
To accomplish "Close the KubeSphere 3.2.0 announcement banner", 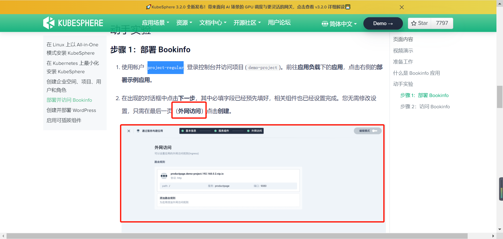I will 402,7.
